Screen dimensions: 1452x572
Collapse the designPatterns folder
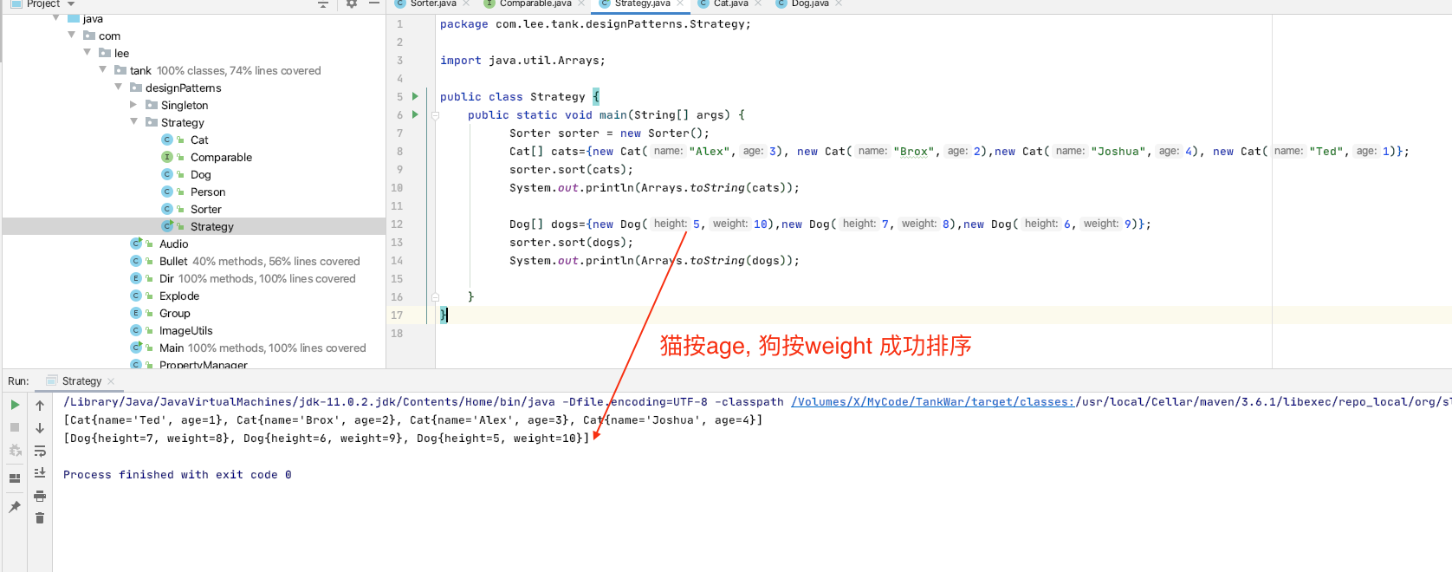point(119,88)
